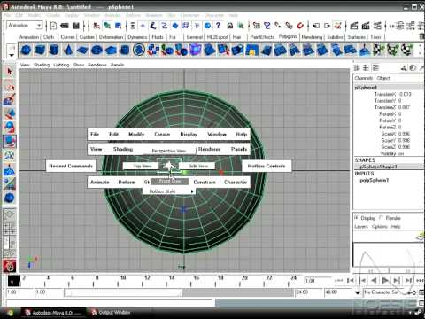The width and height of the screenshot is (425, 319).
Task: Select the Render layer radio button
Action: coord(381,218)
